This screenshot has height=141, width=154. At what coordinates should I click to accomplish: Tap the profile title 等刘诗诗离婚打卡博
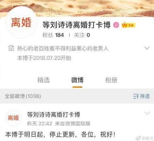click(76, 25)
